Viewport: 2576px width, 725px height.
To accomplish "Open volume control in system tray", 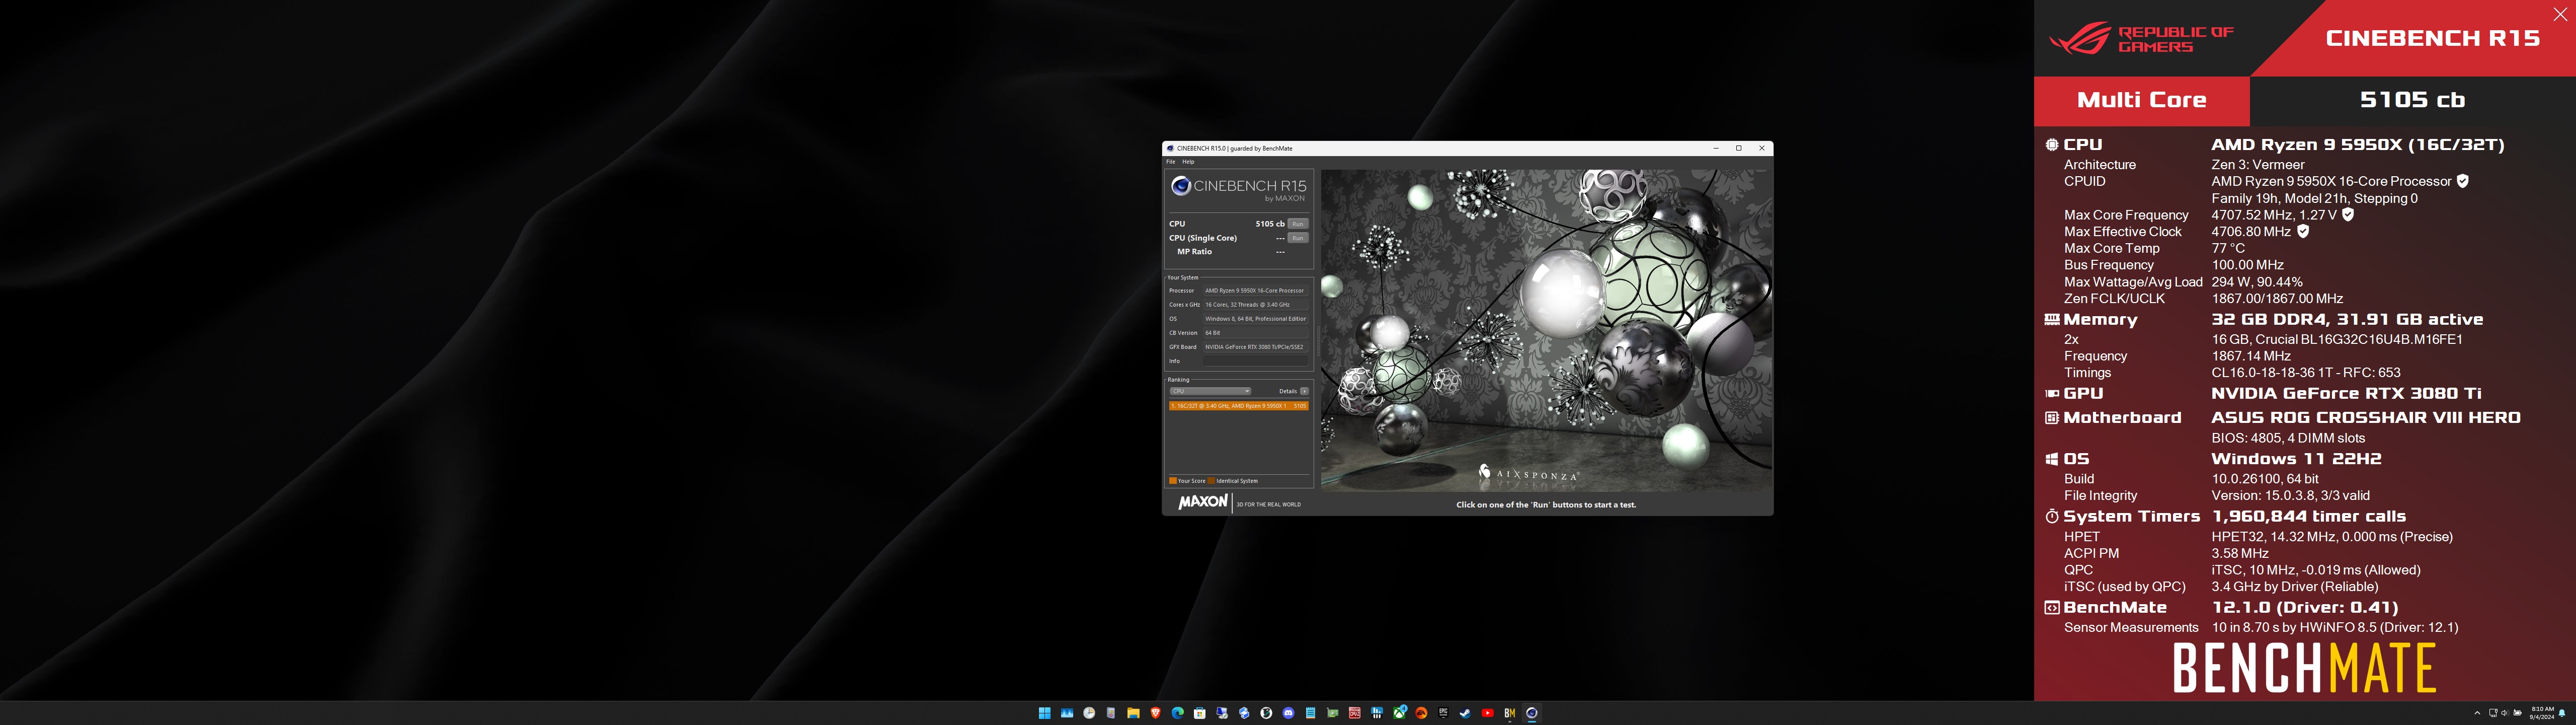I will [2506, 713].
